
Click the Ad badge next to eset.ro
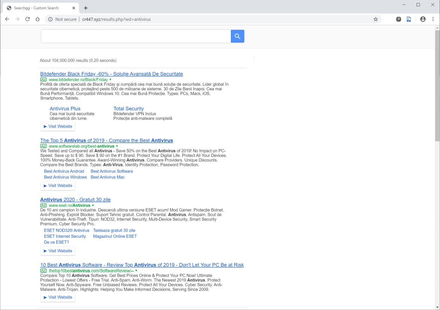point(43,205)
